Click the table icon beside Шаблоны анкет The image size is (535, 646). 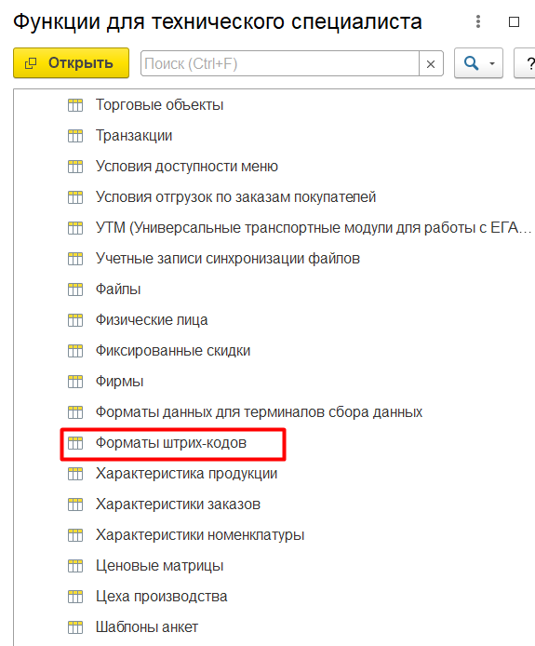tap(75, 627)
